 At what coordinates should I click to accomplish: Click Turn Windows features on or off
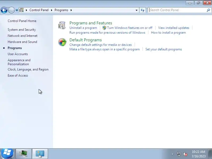click(130, 28)
